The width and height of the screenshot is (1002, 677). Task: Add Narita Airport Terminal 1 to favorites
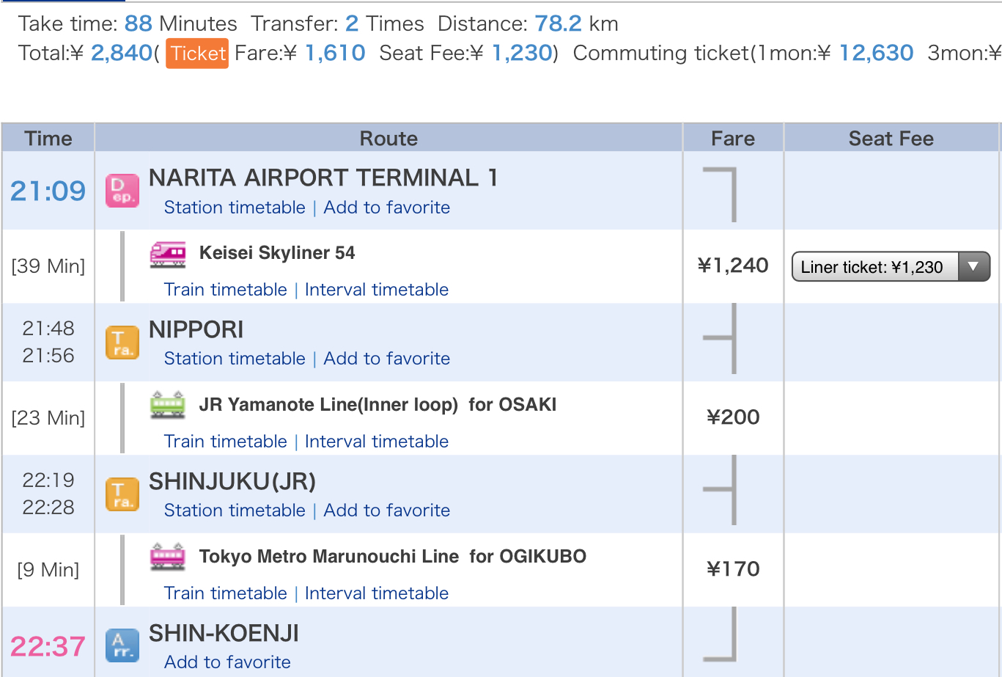pos(387,208)
